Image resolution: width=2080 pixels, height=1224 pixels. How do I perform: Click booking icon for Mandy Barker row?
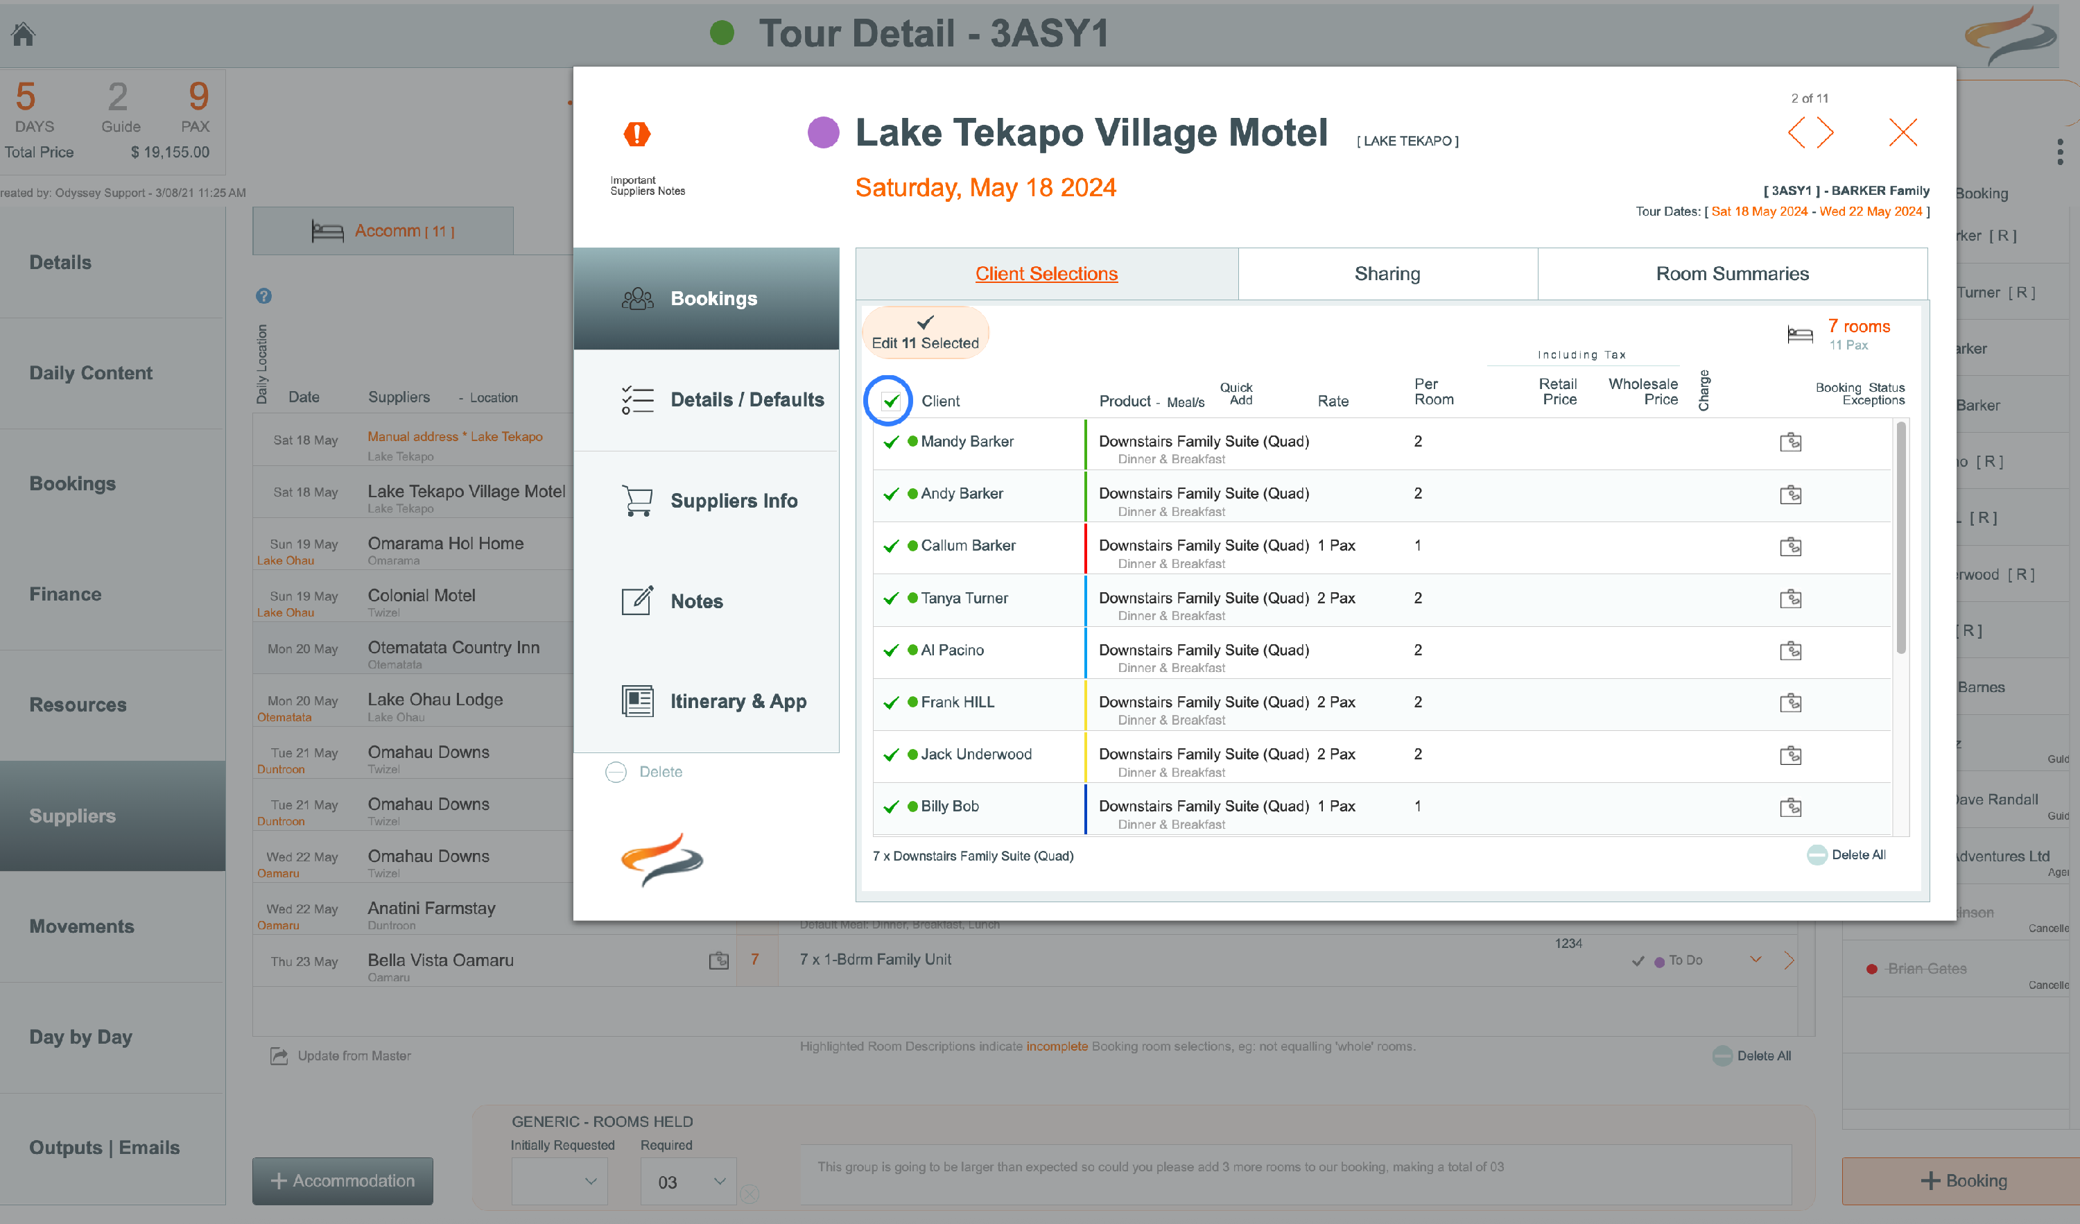(1790, 442)
